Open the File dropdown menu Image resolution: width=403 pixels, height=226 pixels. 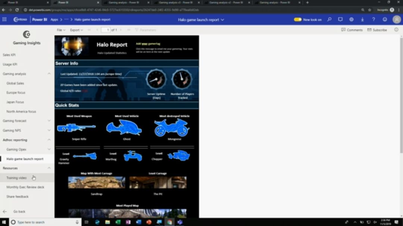(61, 30)
